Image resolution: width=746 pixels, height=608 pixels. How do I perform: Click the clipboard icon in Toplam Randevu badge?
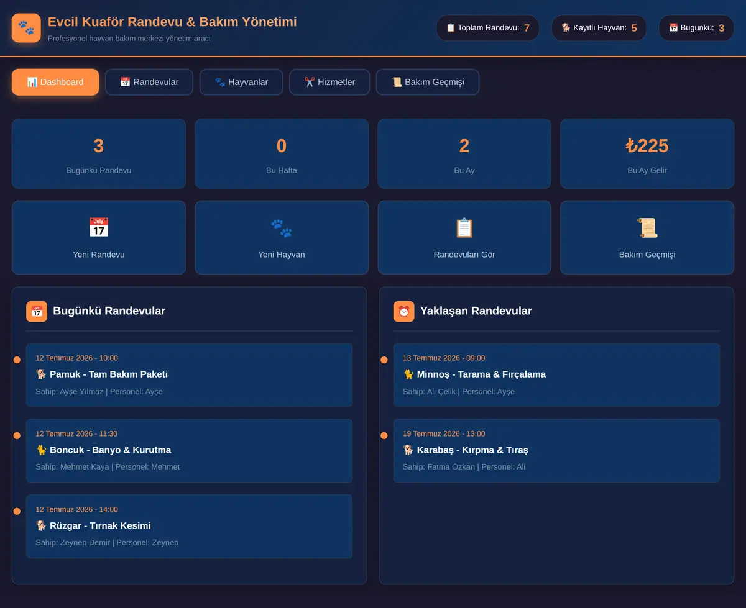tap(451, 28)
